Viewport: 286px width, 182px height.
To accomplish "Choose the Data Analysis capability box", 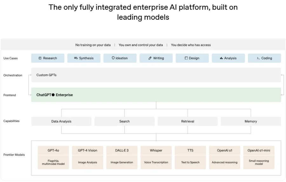I will tap(61, 121).
